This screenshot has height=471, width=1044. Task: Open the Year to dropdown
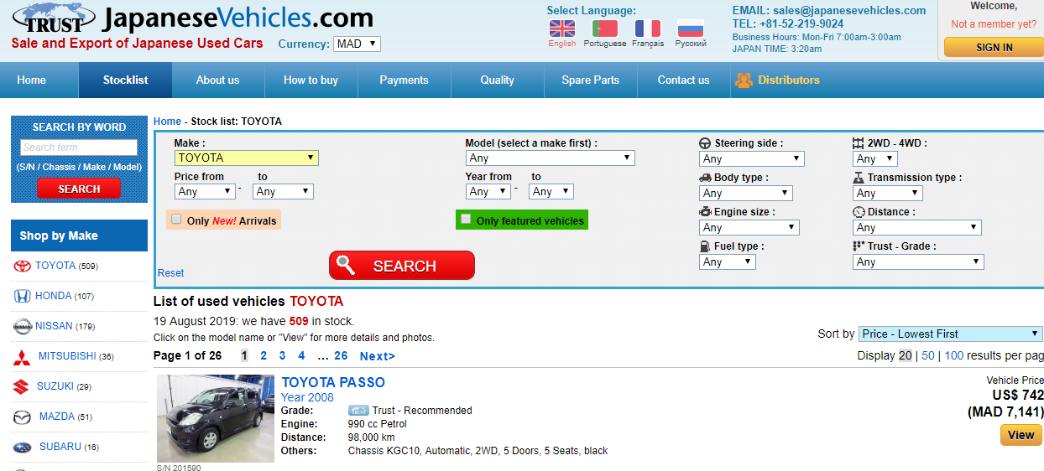pos(551,192)
